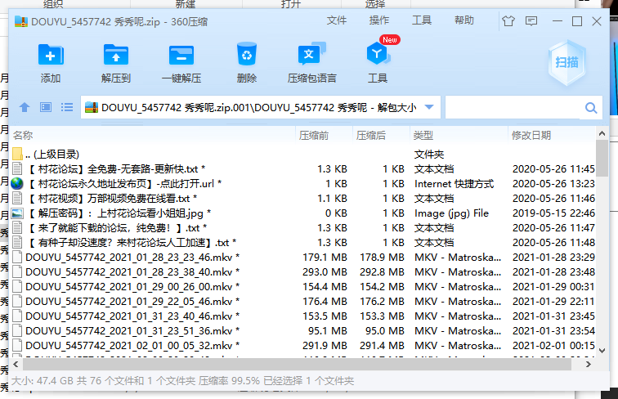
Task: Click the skin shirt icon in the title bar
Action: coord(509,21)
